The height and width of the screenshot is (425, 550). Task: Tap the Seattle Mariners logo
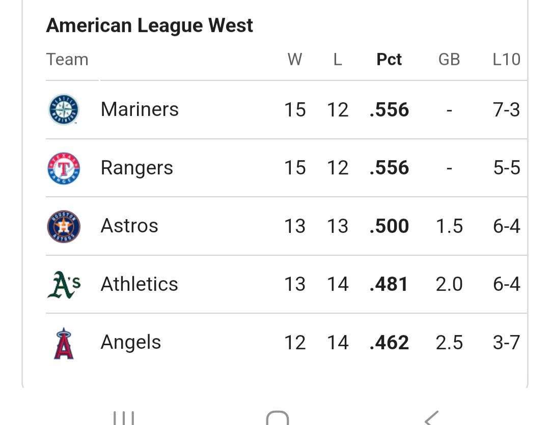64,109
